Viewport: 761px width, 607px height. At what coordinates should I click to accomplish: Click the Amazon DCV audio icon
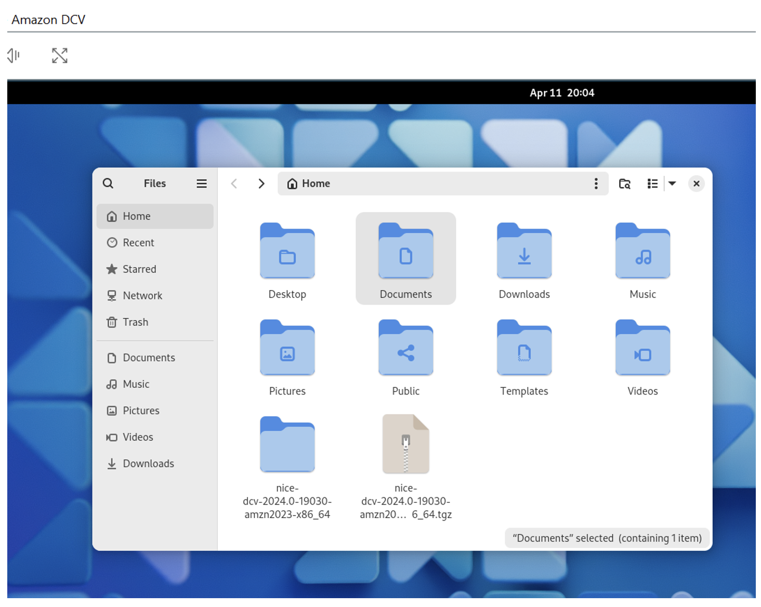coord(14,55)
